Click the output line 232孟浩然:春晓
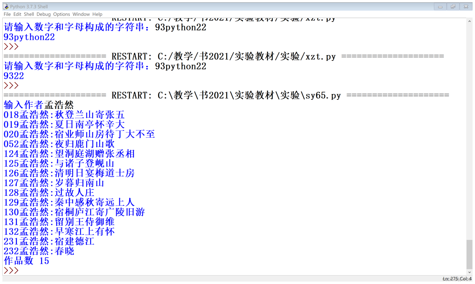475x284 pixels. point(39,251)
